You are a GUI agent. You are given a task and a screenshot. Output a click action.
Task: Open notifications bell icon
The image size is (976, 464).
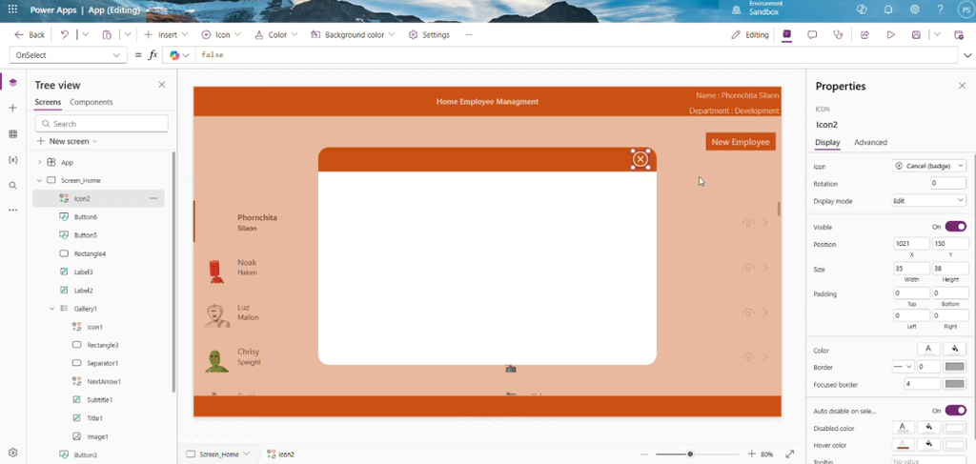(888, 10)
